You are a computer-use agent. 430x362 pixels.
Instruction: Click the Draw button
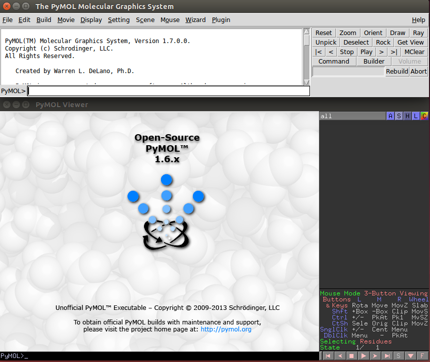[397, 33]
